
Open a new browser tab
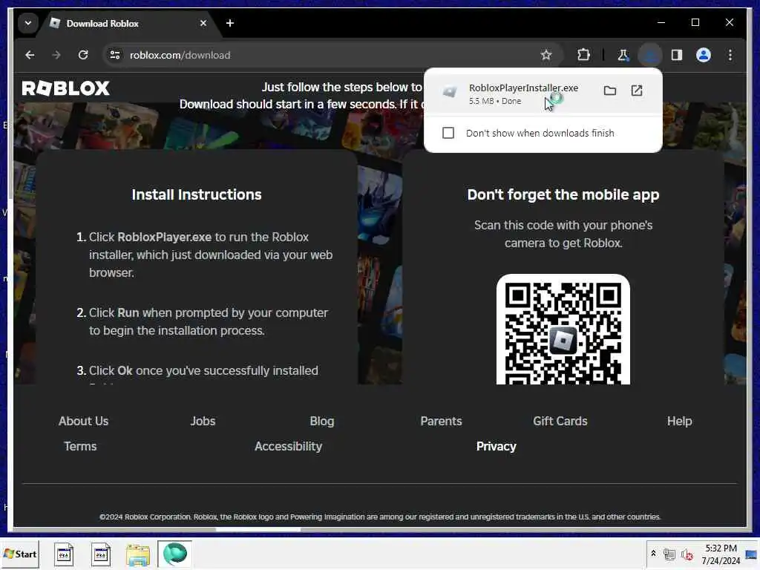coord(230,23)
